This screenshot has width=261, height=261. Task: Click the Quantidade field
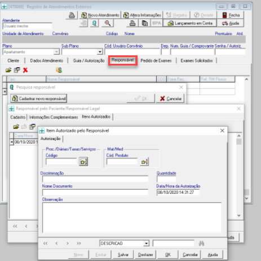coord(166,179)
